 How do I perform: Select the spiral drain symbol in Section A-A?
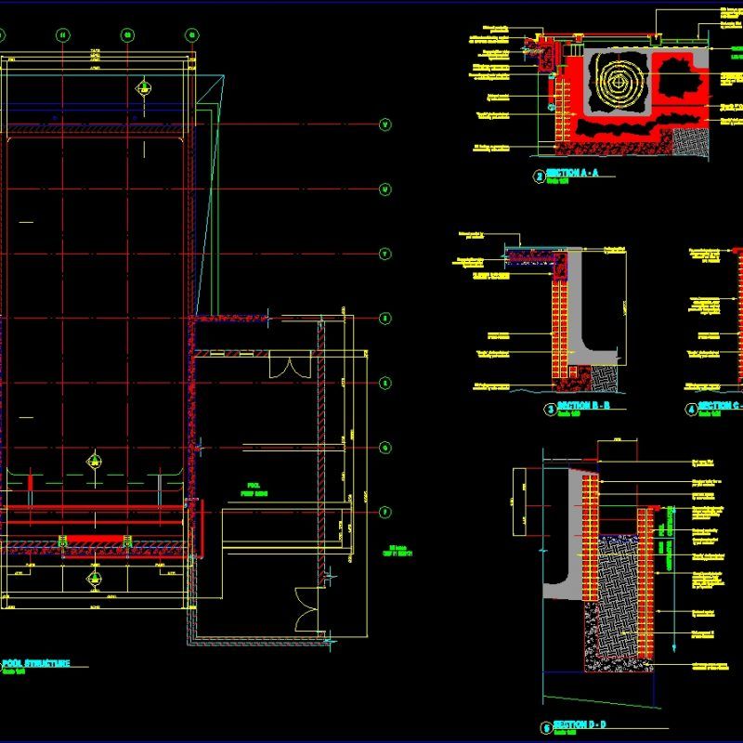(616, 84)
